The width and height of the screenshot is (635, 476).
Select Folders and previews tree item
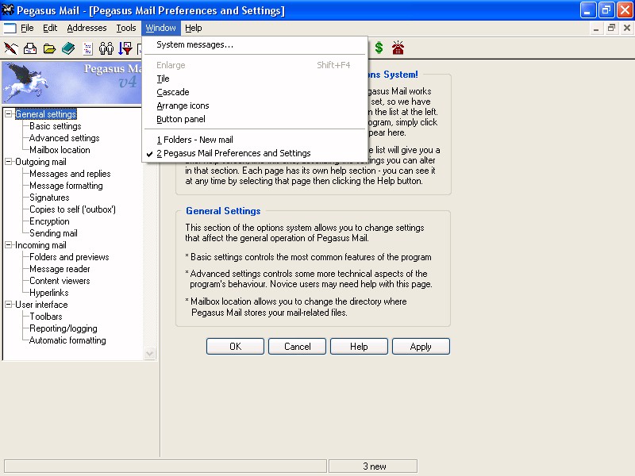pos(69,257)
